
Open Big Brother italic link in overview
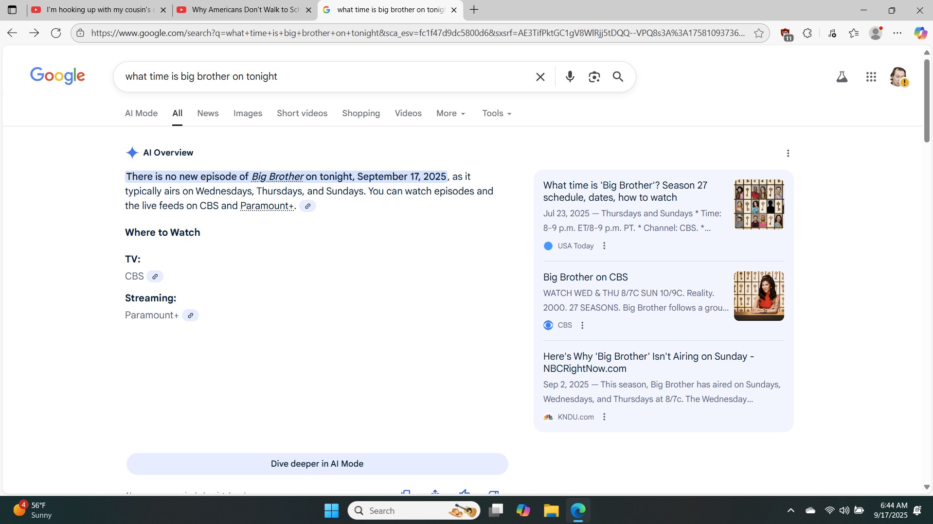pos(277,177)
